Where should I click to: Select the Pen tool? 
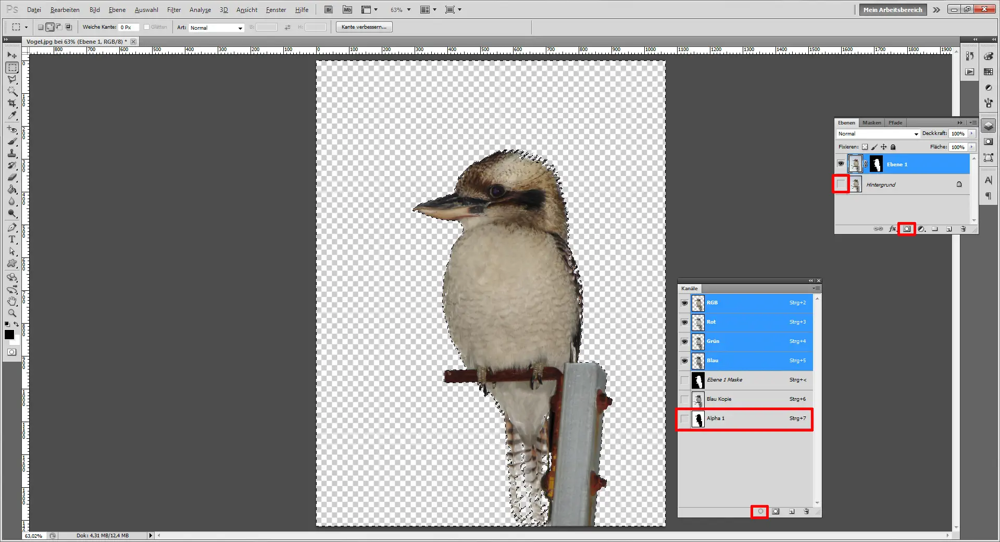[12, 228]
